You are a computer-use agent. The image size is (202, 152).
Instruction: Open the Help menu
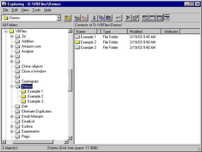[48, 10]
